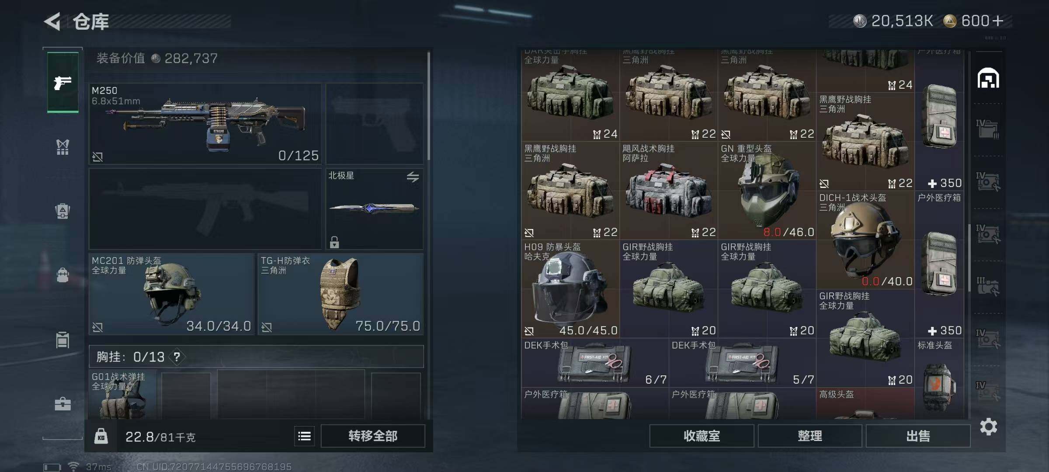Image resolution: width=1049 pixels, height=472 pixels.
Task: Open the 收藏室 collection room
Action: [702, 436]
